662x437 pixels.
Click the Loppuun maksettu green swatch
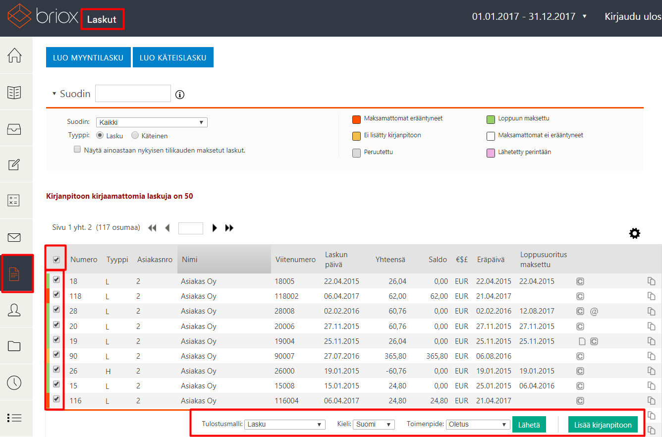[x=491, y=119]
